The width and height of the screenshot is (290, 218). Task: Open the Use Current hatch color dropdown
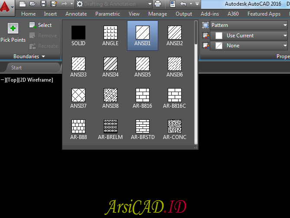[249, 35]
